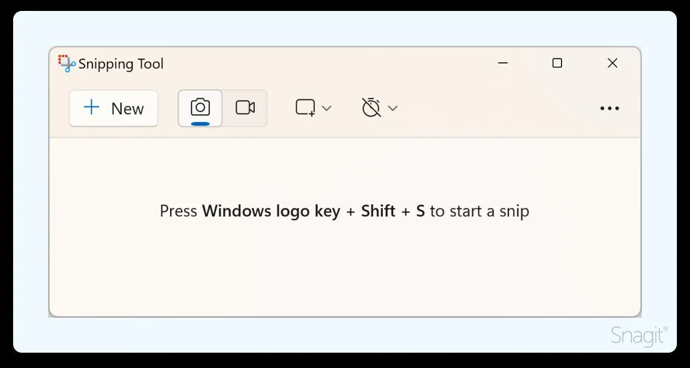Select the rectangle snipping mode icon
Image resolution: width=690 pixels, height=368 pixels.
(x=305, y=108)
